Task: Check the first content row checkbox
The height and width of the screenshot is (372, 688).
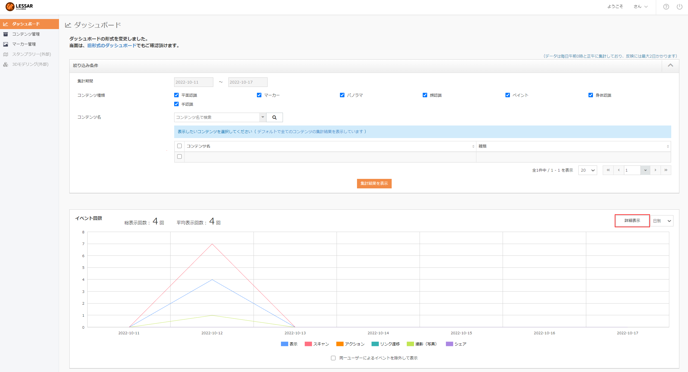Action: pyautogui.click(x=179, y=157)
